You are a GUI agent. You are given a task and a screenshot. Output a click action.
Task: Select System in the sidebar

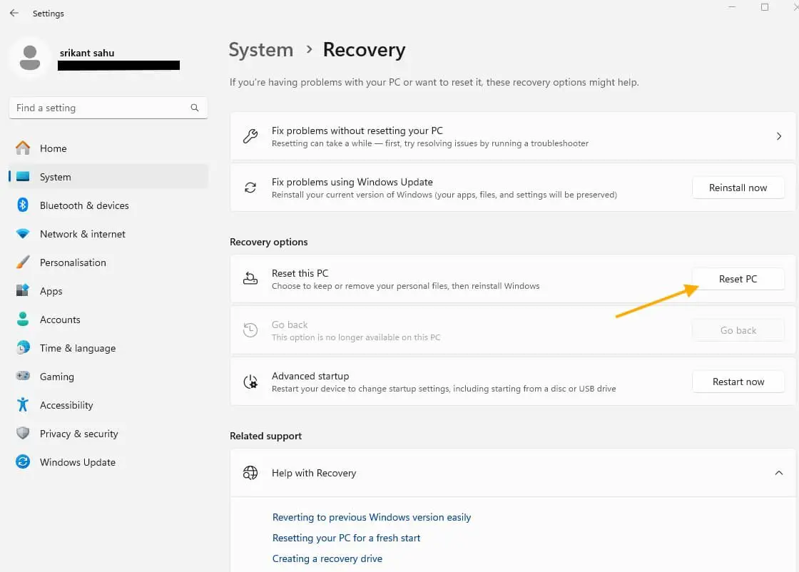108,177
